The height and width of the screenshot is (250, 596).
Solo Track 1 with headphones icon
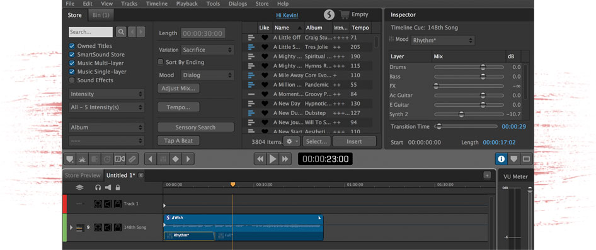click(98, 204)
